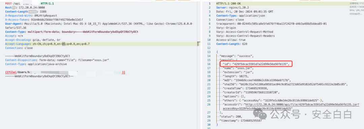Click the opening brace on response line 13
Viewport: 364px width, 129px height.
coord(217,52)
